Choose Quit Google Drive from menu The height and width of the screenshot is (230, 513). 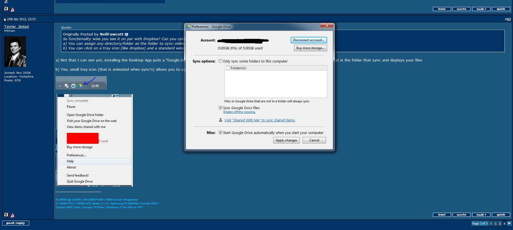pos(80,181)
